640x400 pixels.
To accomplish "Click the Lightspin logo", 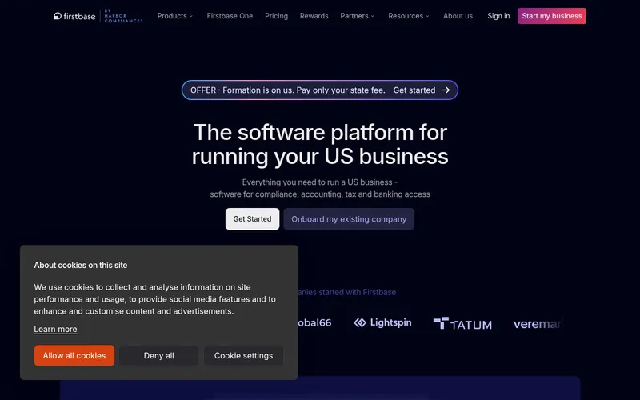I will tap(382, 323).
